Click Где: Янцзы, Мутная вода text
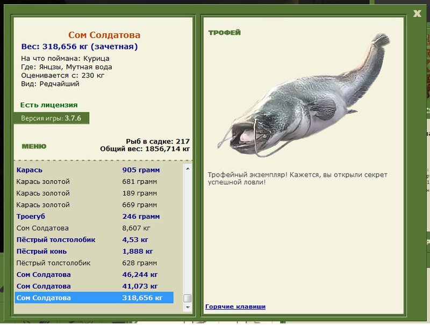 [x=66, y=67]
